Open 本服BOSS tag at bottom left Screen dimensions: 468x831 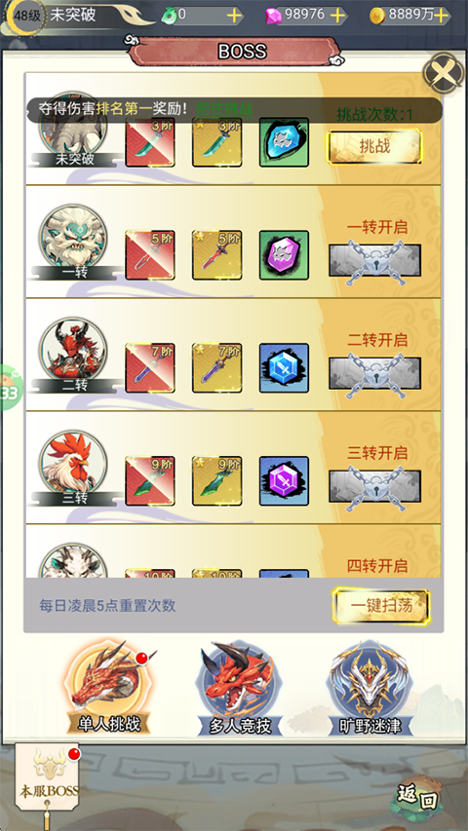click(x=47, y=777)
